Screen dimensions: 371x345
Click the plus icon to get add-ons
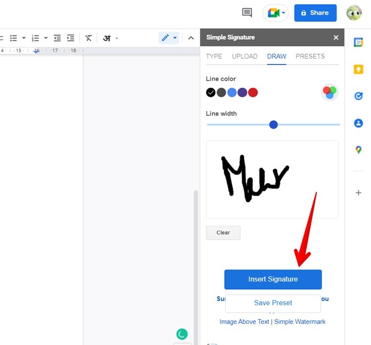tap(358, 192)
